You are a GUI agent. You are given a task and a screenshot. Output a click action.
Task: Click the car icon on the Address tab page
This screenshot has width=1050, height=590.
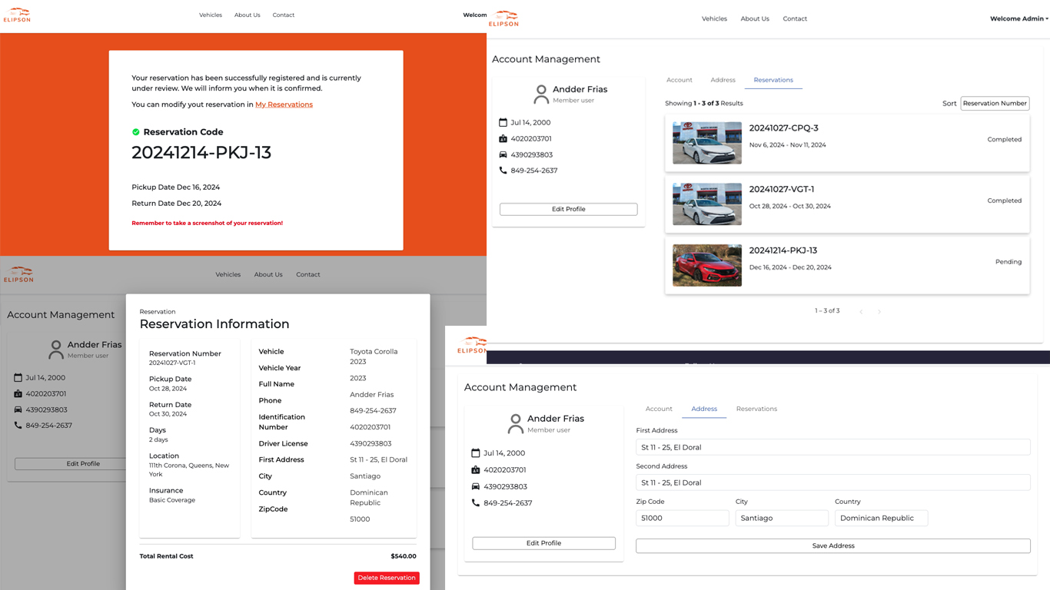pyautogui.click(x=476, y=486)
